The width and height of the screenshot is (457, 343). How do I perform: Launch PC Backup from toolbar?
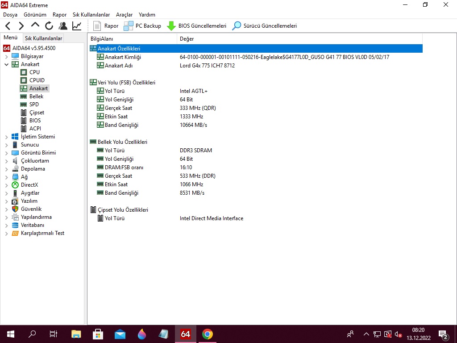point(142,26)
